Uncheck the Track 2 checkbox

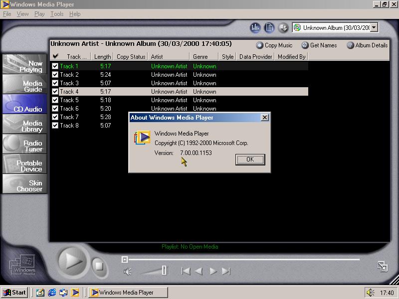click(55, 75)
